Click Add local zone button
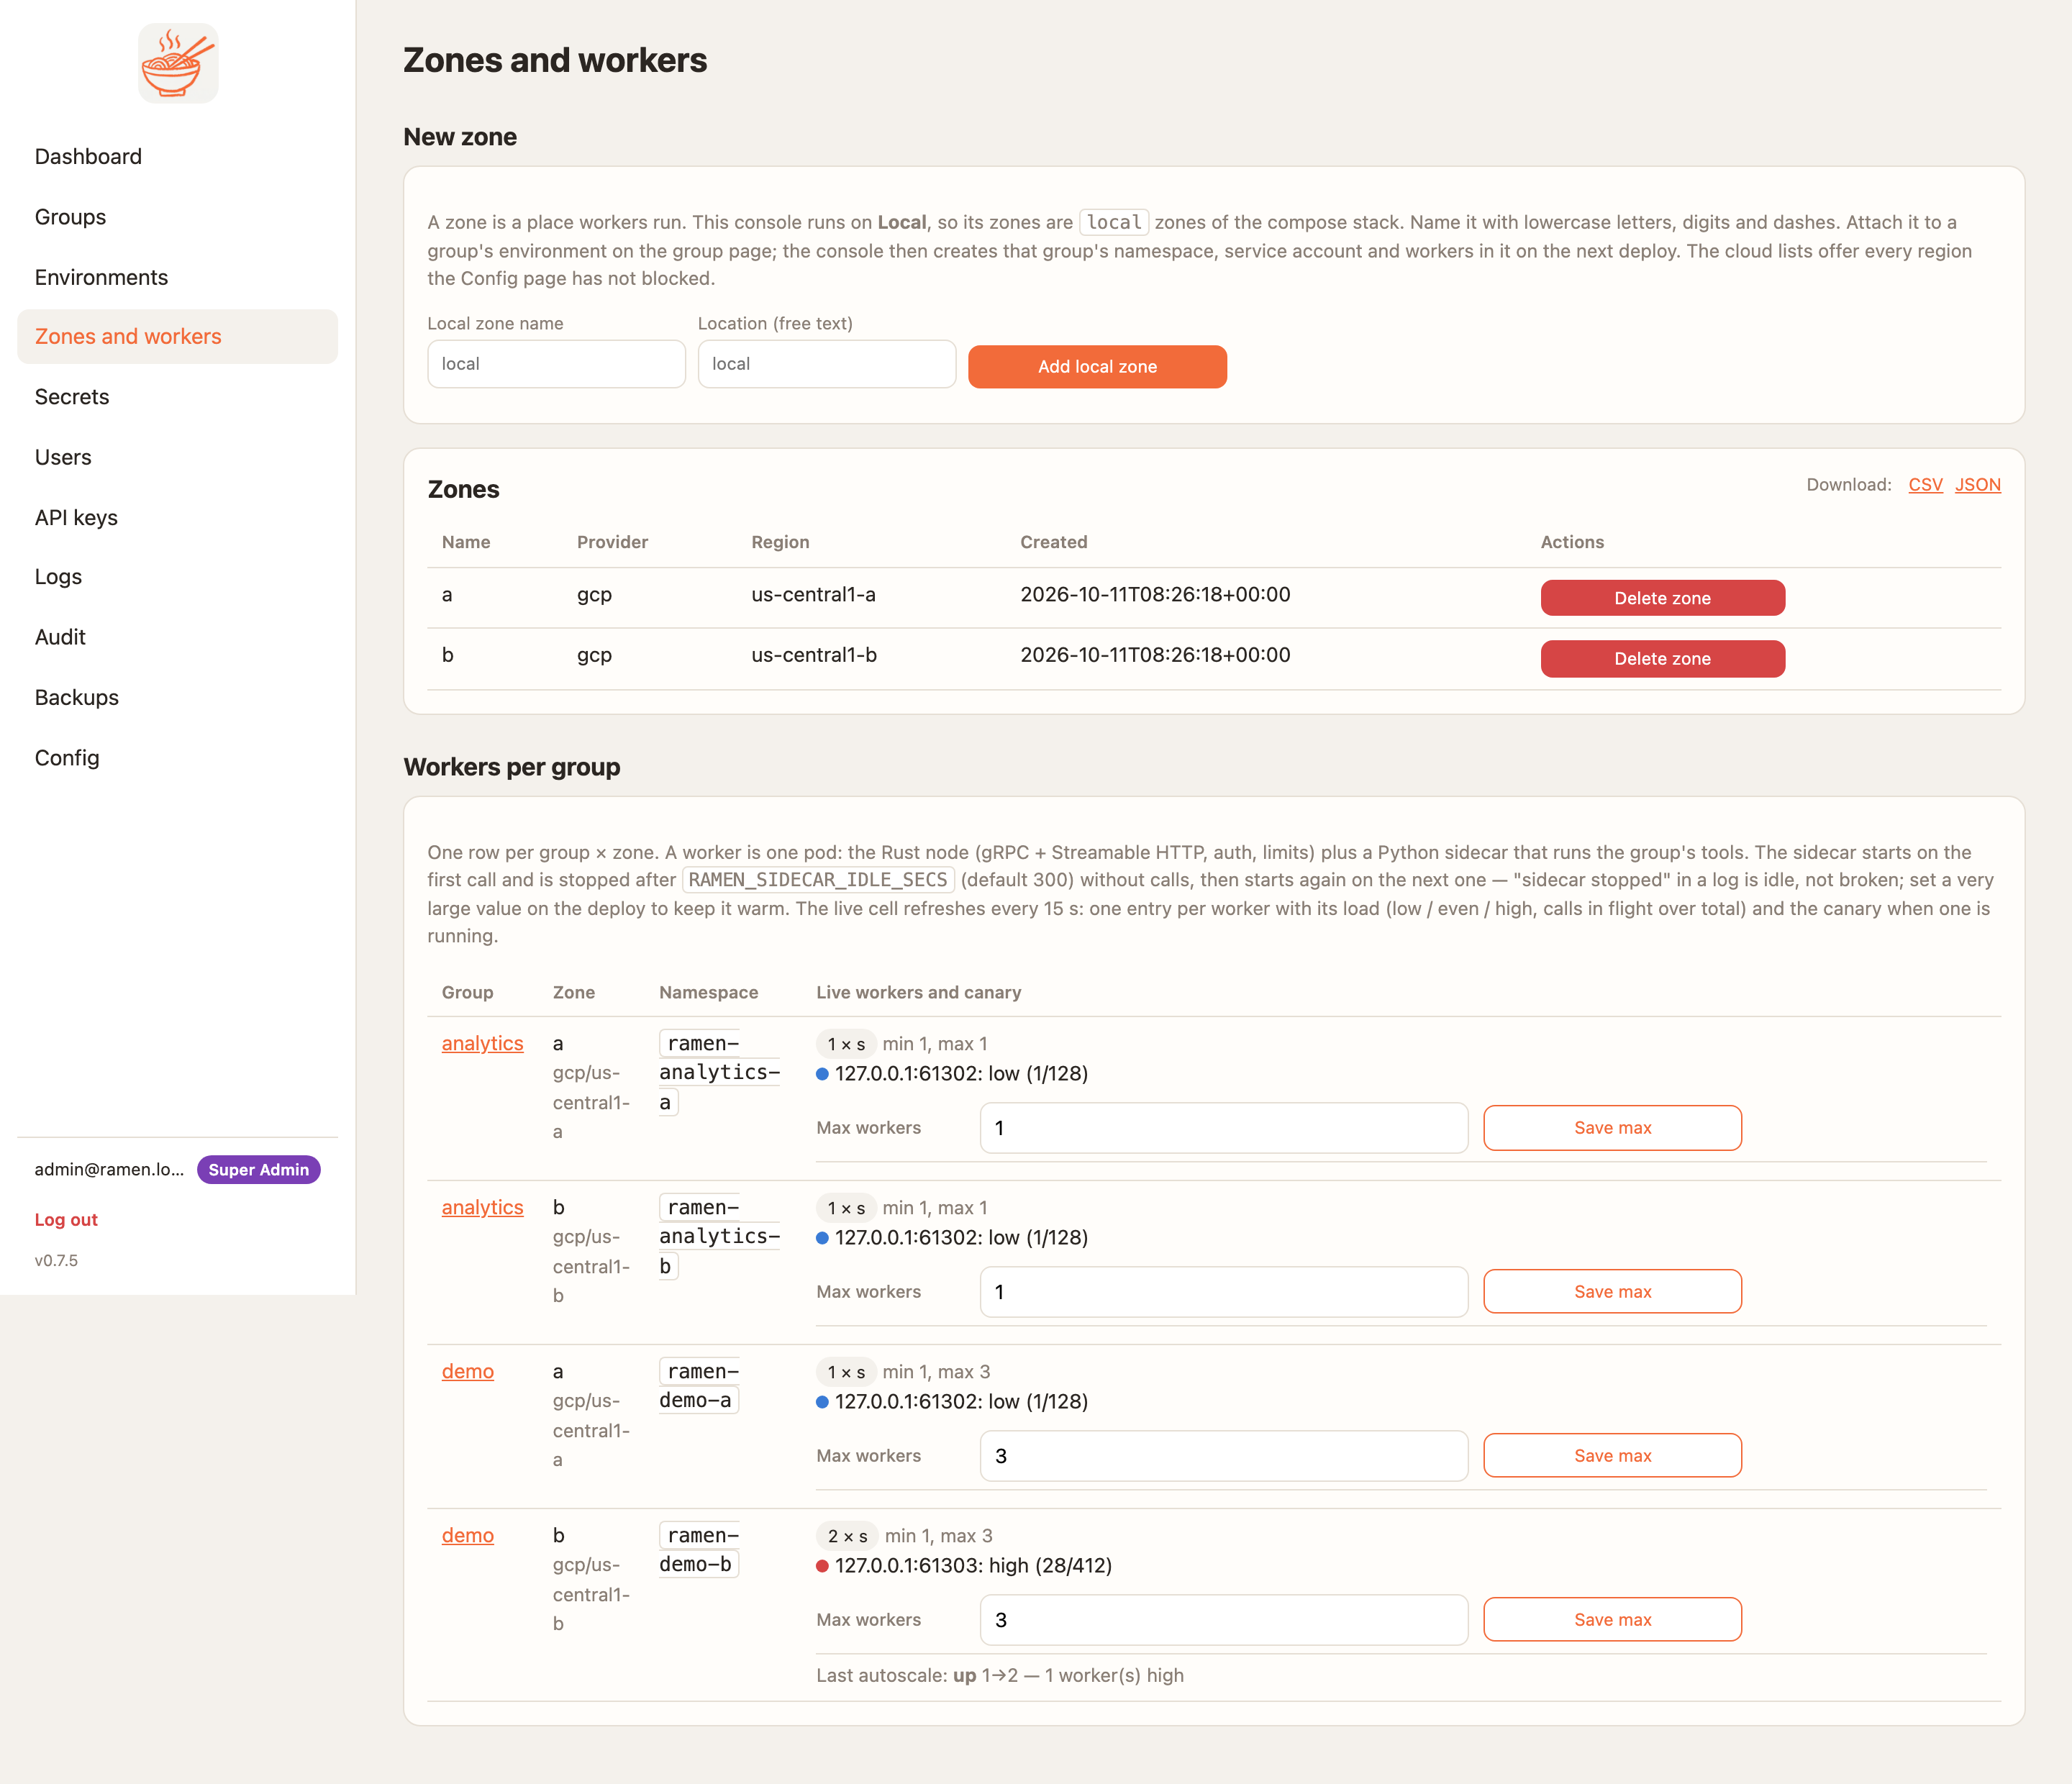 coord(1097,367)
